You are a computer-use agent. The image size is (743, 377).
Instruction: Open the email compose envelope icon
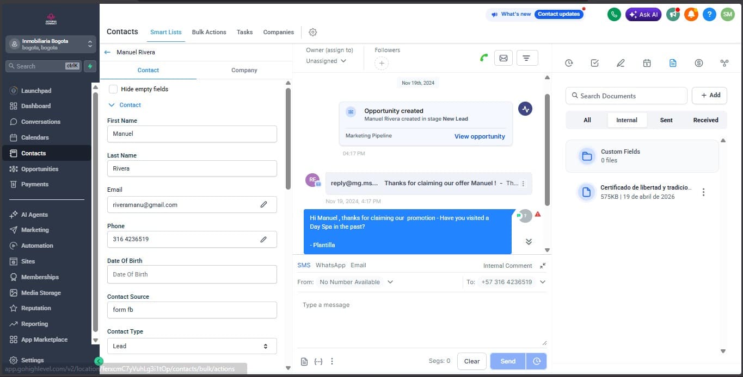(x=503, y=58)
